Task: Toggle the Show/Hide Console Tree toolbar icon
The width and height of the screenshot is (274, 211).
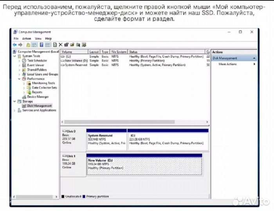Action: click(x=34, y=45)
